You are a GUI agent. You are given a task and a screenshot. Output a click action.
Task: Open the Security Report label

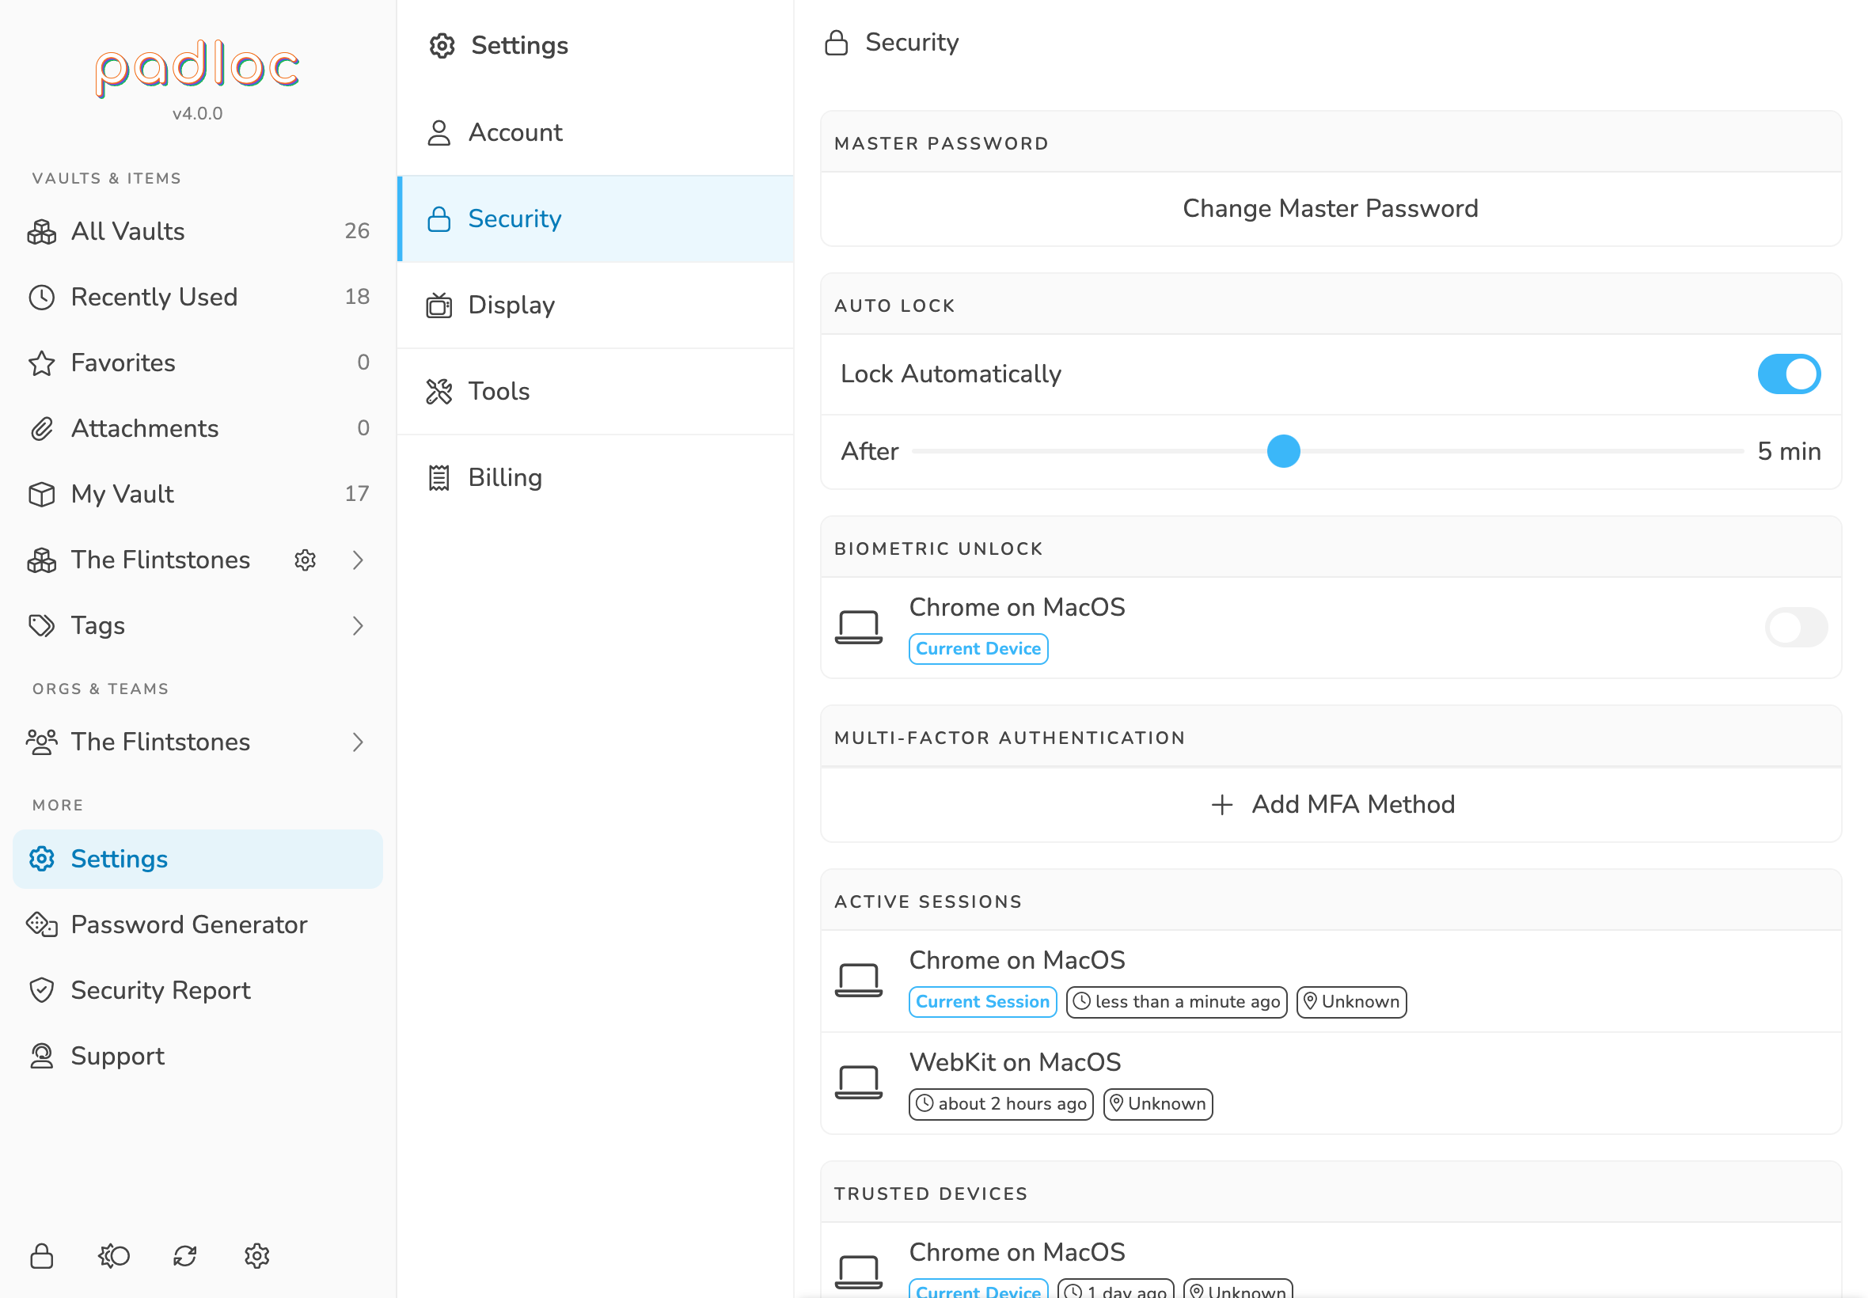point(161,990)
